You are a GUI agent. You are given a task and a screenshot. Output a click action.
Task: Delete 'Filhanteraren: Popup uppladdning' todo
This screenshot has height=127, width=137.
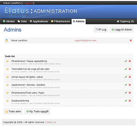130,61
